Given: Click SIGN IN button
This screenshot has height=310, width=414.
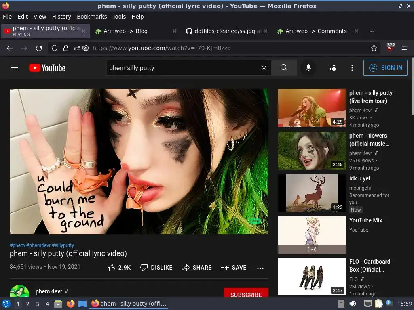Looking at the screenshot, I should [x=385, y=68].
